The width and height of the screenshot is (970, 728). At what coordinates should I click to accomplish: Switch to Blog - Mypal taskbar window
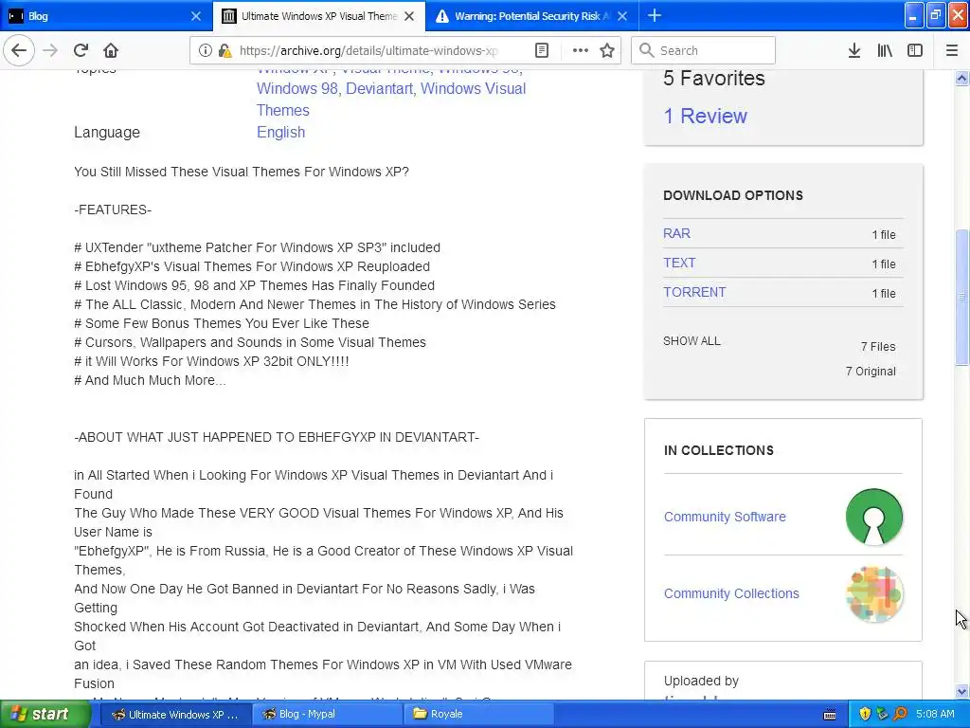click(x=327, y=715)
